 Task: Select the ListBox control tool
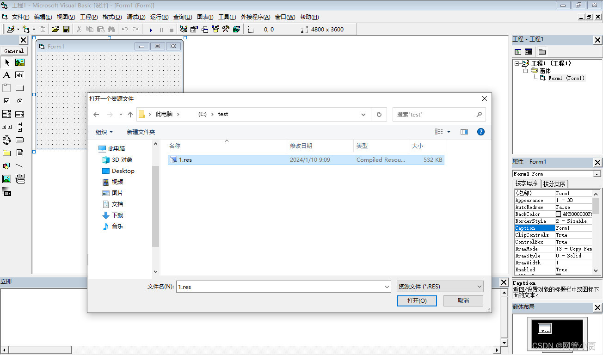tap(20, 114)
